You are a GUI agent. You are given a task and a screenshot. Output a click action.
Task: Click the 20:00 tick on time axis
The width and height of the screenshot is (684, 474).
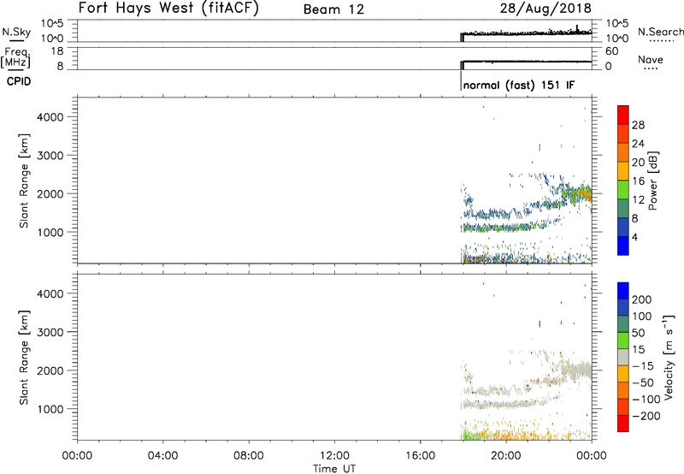pos(506,456)
